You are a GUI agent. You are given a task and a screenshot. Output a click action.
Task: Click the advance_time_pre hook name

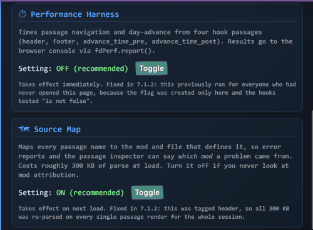pyautogui.click(x=113, y=41)
